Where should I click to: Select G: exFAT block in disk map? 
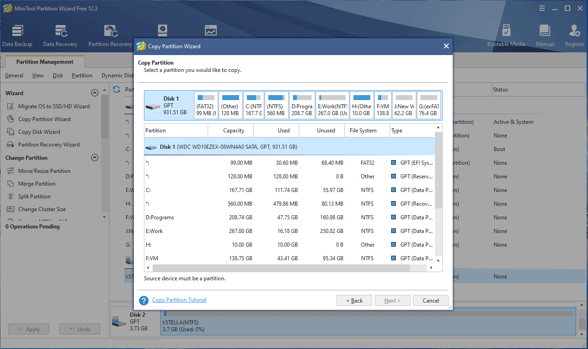[429, 106]
